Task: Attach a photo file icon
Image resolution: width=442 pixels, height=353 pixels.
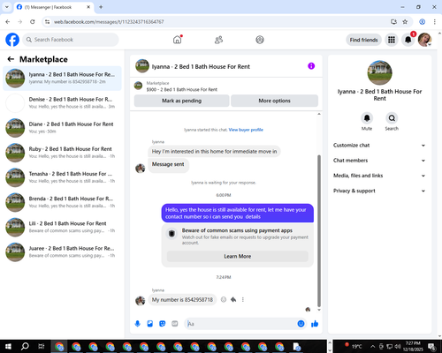Action: coord(150,324)
